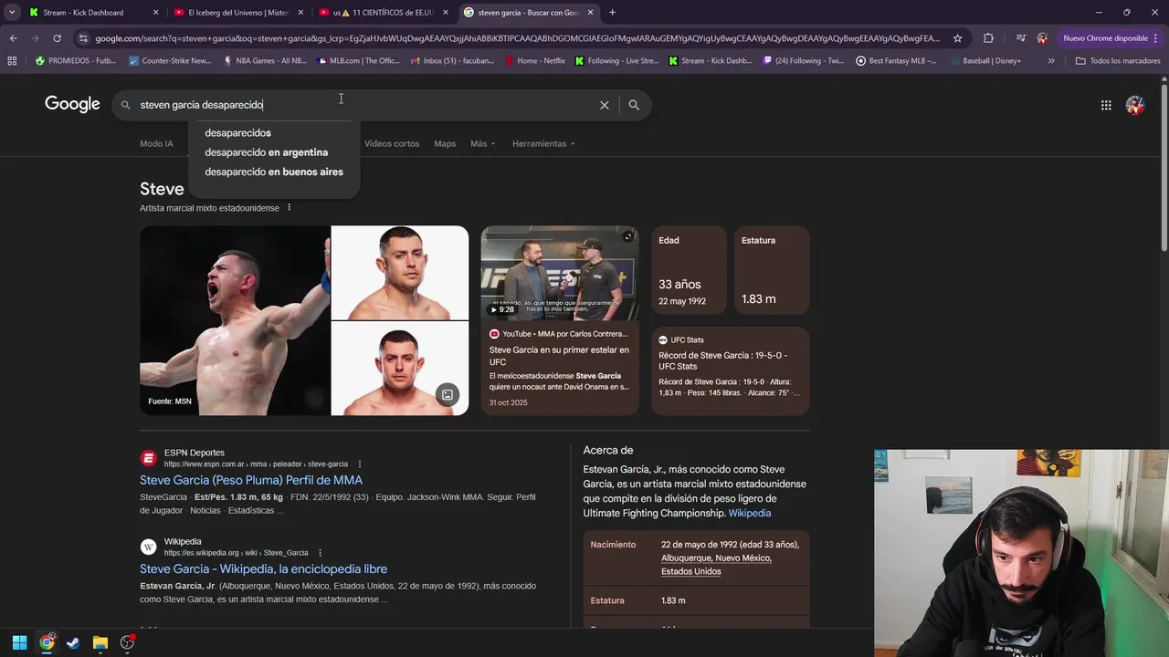Open Home - Netflix bookmark
1169x657 pixels.
click(x=534, y=61)
